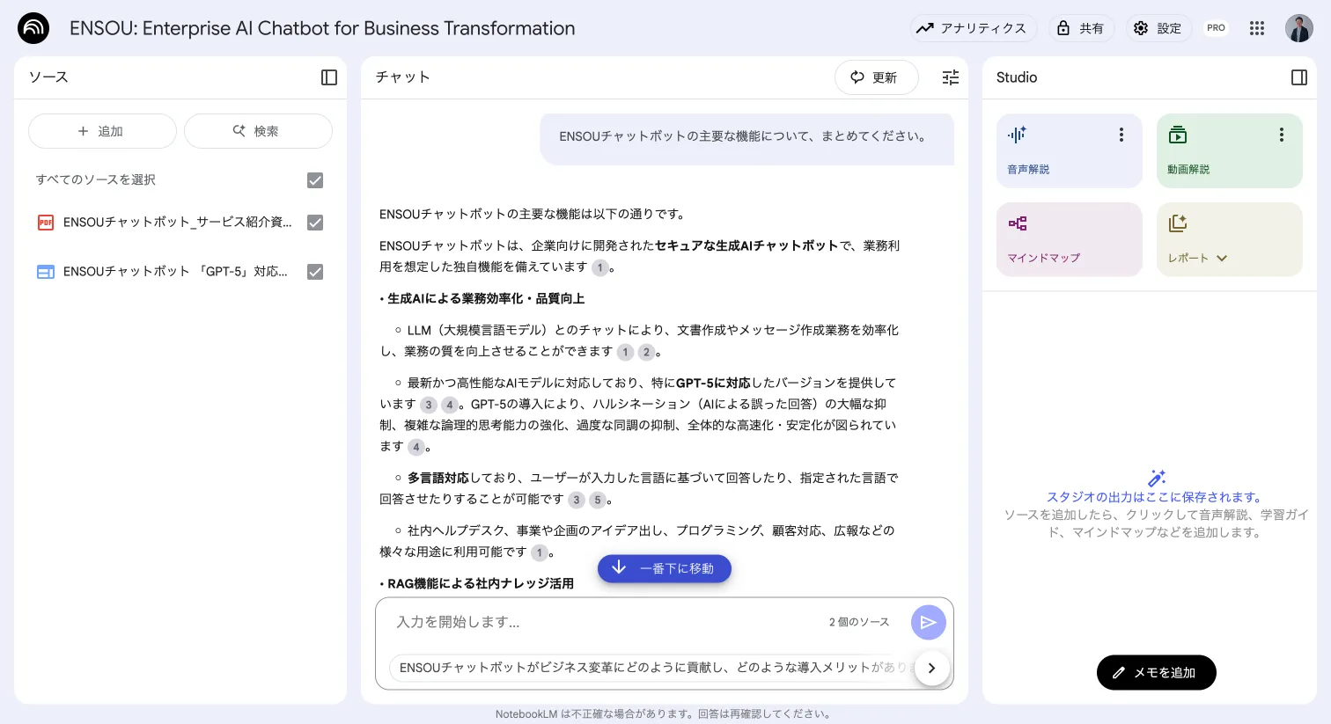
Task: Open the more options menu on 音声解説 card
Action: pyautogui.click(x=1121, y=135)
